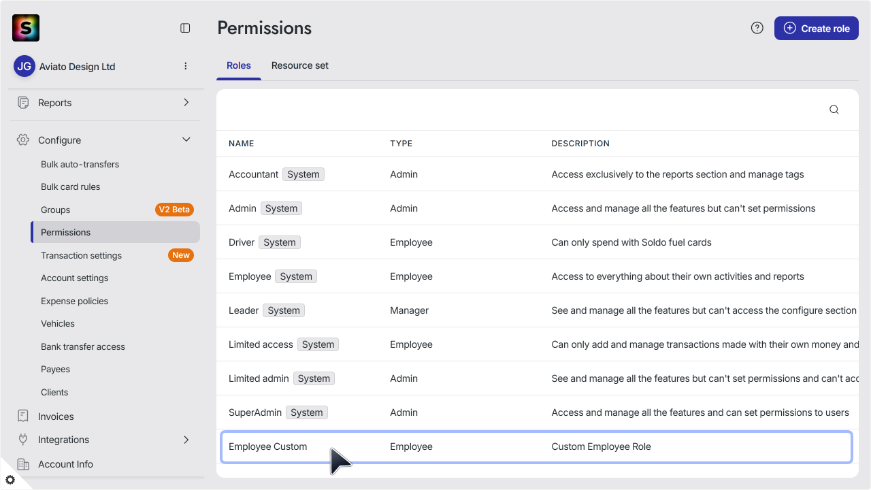Open the Aviato Design Ltd three-dot menu

[186, 66]
